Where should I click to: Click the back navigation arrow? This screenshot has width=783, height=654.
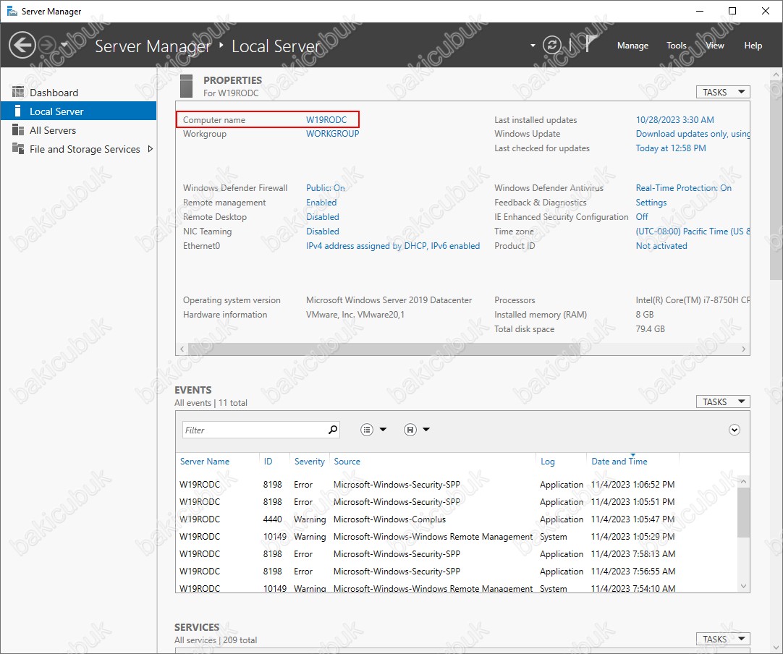click(x=22, y=46)
